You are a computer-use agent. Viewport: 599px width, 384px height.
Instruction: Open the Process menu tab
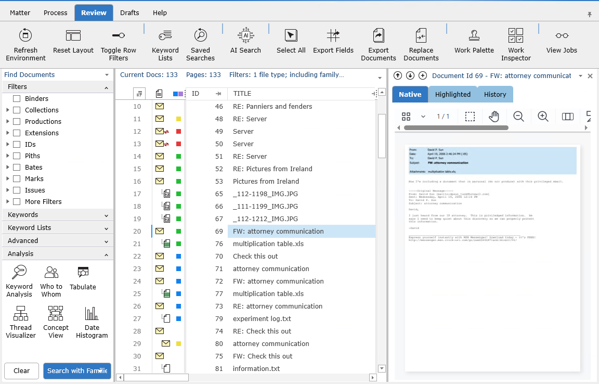56,12
